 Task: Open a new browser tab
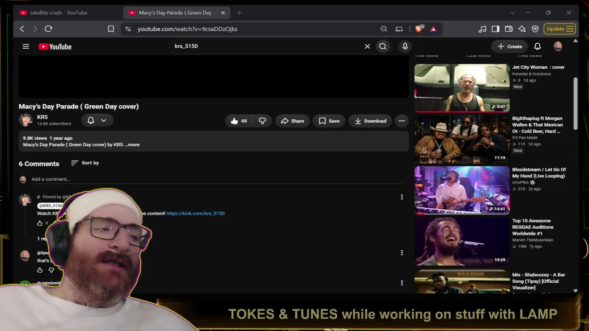coord(239,12)
